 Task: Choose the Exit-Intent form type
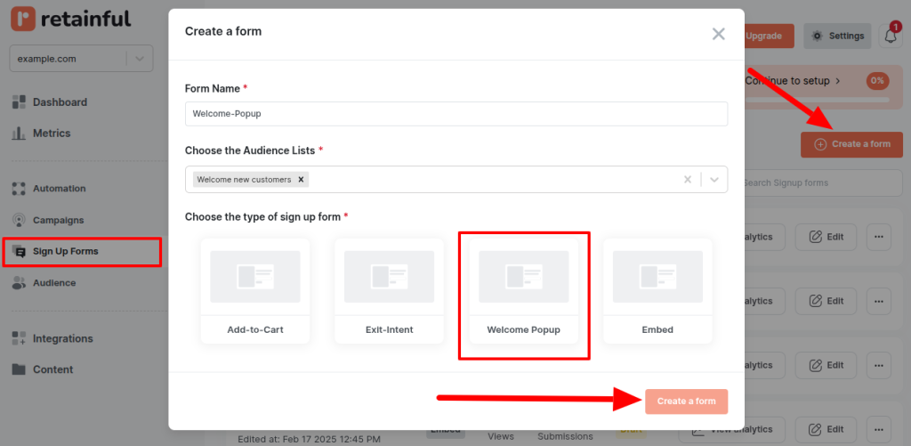[x=390, y=291]
